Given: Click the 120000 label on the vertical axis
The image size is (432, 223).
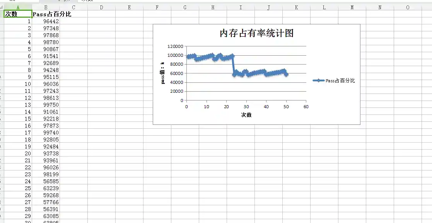Looking at the screenshot, I should (175, 46).
